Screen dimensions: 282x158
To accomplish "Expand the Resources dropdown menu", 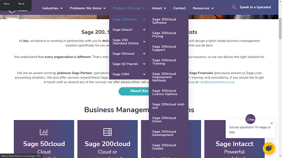I will [x=203, y=8].
